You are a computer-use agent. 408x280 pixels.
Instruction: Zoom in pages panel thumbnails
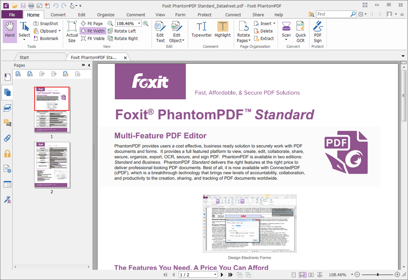point(18,73)
